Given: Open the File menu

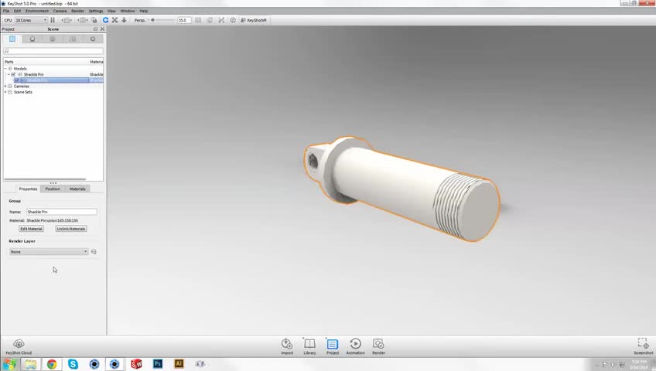Looking at the screenshot, I should [6, 11].
